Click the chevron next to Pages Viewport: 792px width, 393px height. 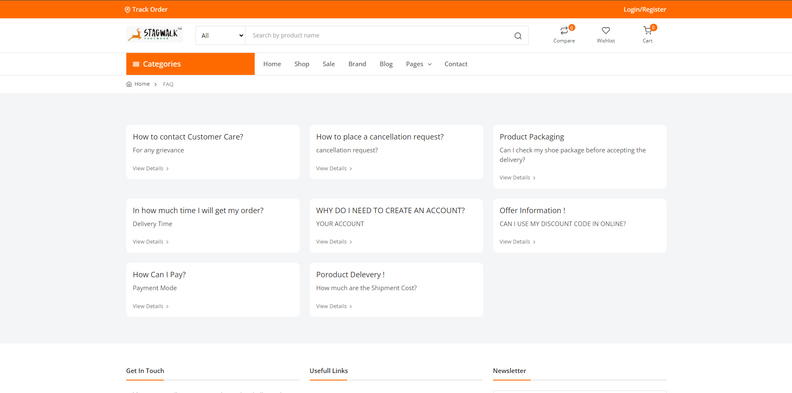tap(430, 65)
